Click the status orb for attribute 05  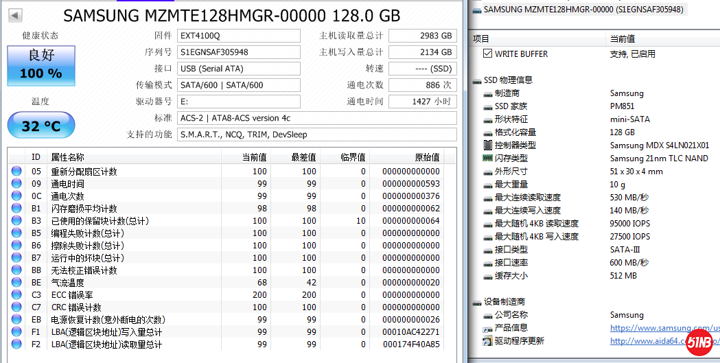pos(16,172)
